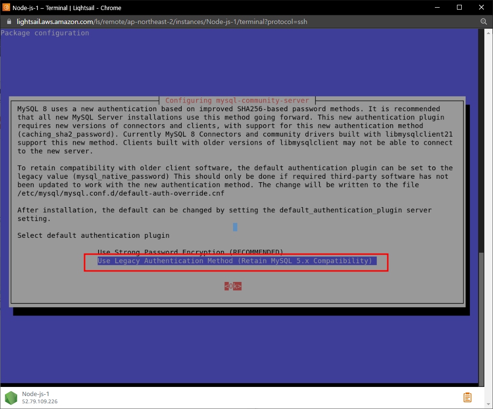
Task: Close the Lightsail terminal window
Action: pyautogui.click(x=481, y=7)
